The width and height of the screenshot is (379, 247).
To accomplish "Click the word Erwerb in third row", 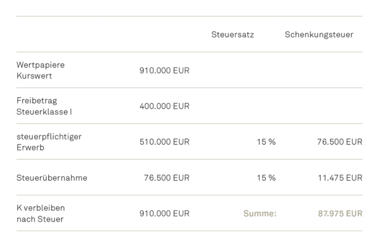I will point(30,147).
